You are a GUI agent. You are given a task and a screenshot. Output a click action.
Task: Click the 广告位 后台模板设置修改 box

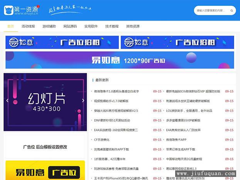pos(45,147)
